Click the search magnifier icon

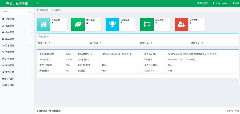coord(30,11)
